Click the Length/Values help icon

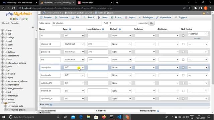103,29
